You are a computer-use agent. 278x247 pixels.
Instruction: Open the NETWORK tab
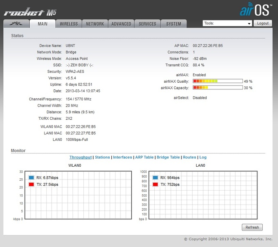click(95, 24)
